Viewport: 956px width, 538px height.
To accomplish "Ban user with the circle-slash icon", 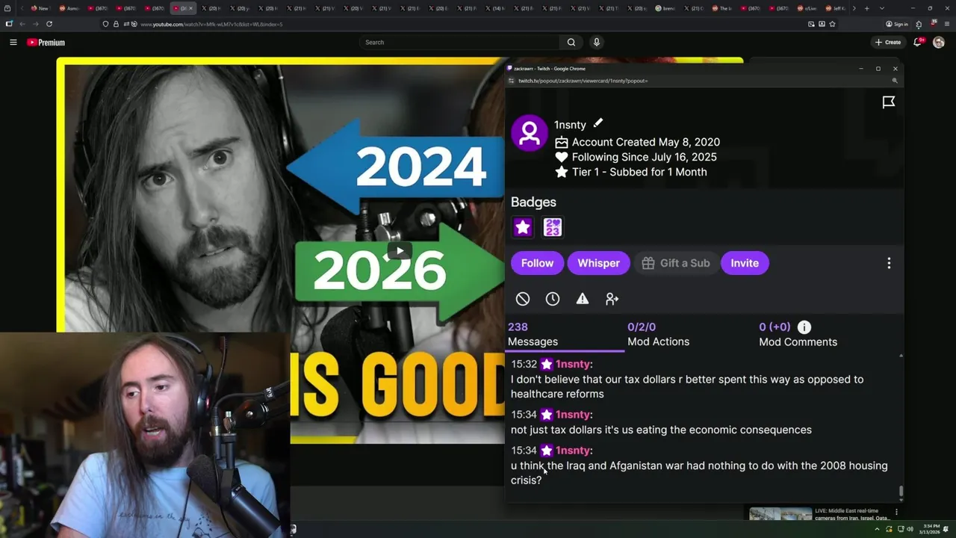I will click(x=523, y=299).
